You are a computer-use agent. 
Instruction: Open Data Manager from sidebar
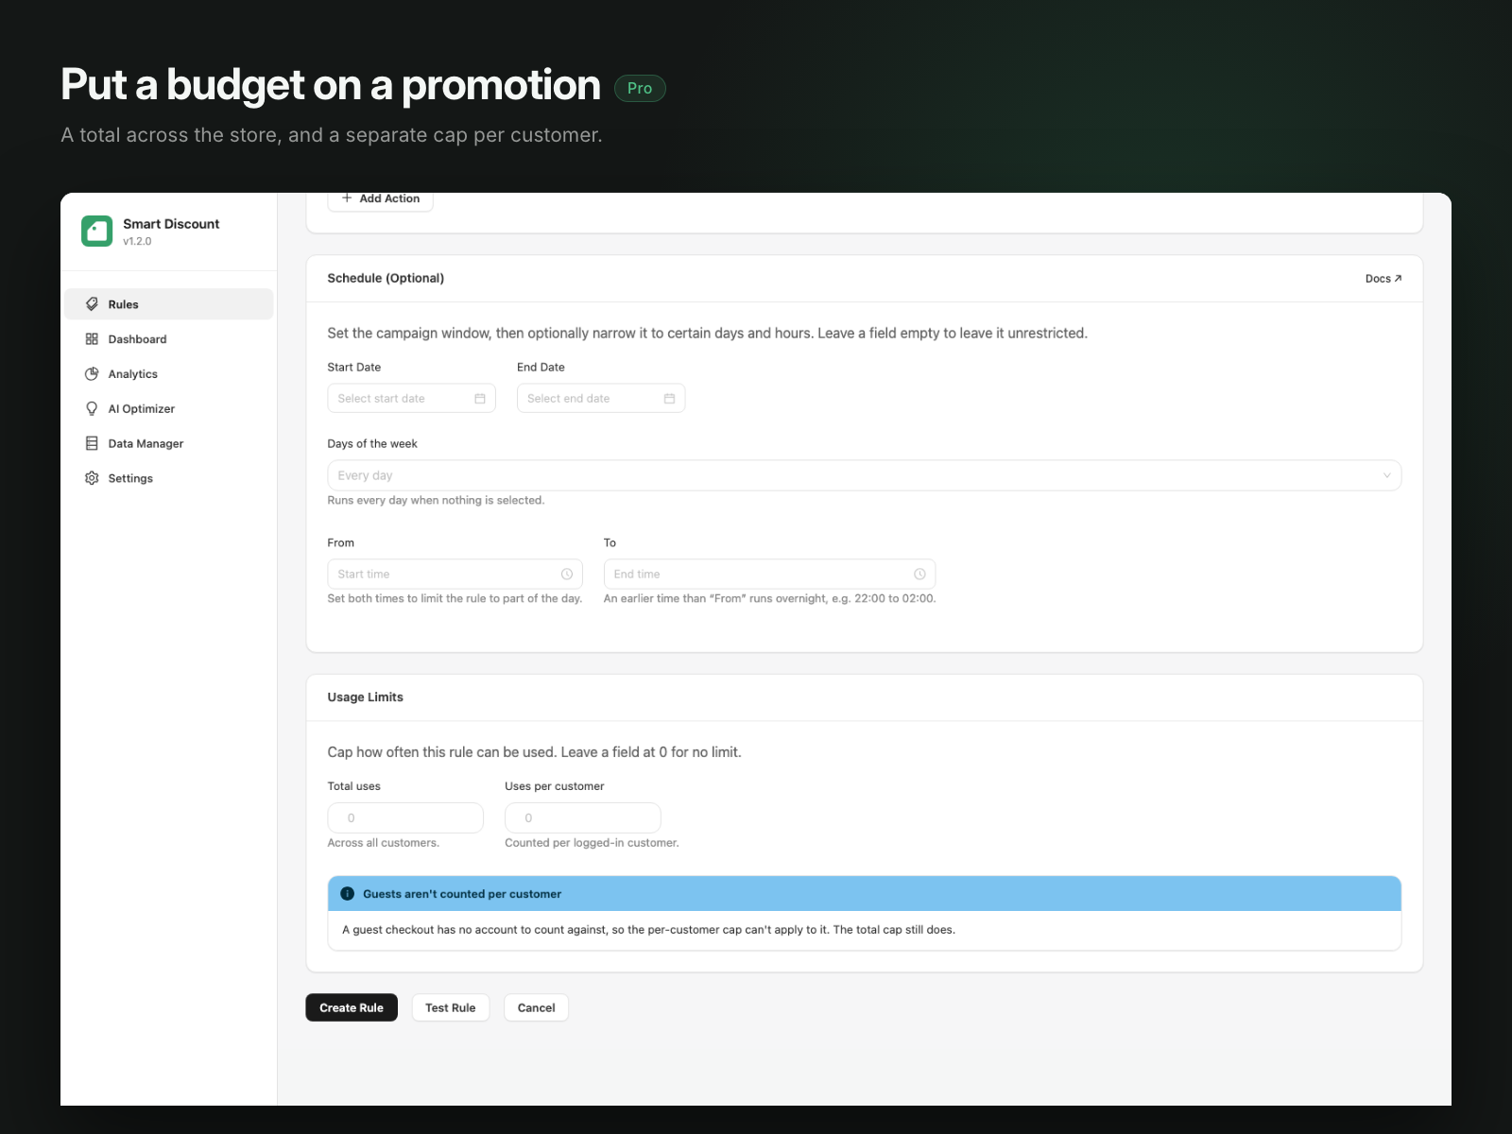pyautogui.click(x=168, y=443)
